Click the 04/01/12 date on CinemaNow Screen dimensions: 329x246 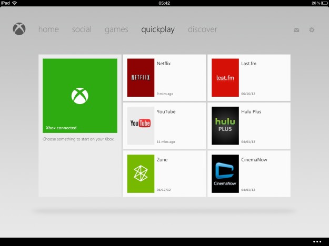248,190
